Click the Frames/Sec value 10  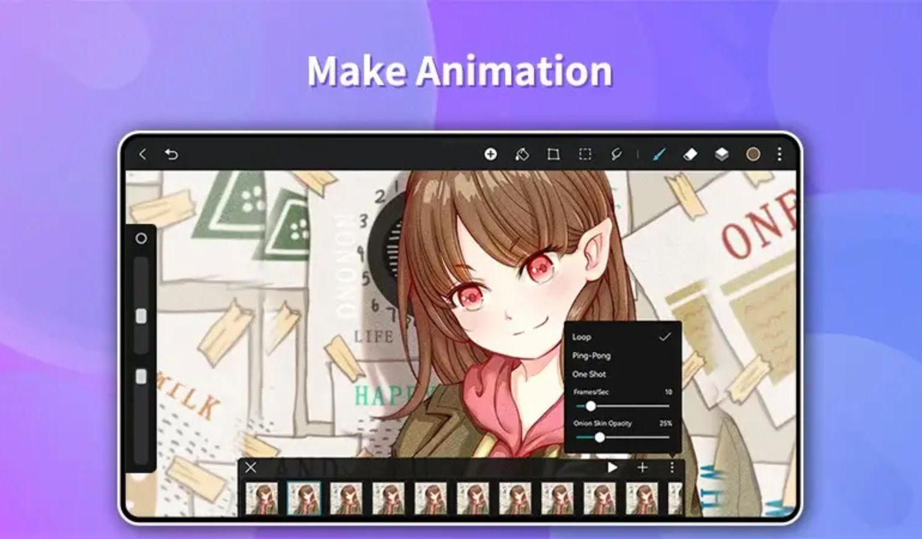(668, 392)
